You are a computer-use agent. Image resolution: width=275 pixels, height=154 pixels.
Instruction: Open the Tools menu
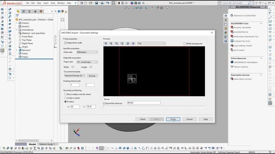[x=53, y=3]
